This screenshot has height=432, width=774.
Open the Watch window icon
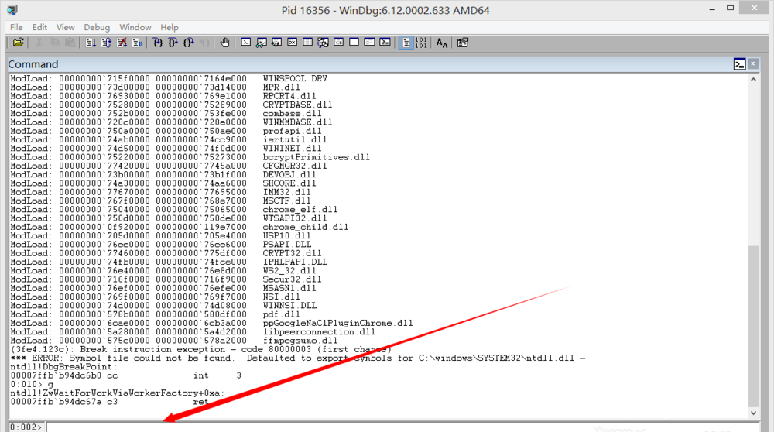point(261,43)
